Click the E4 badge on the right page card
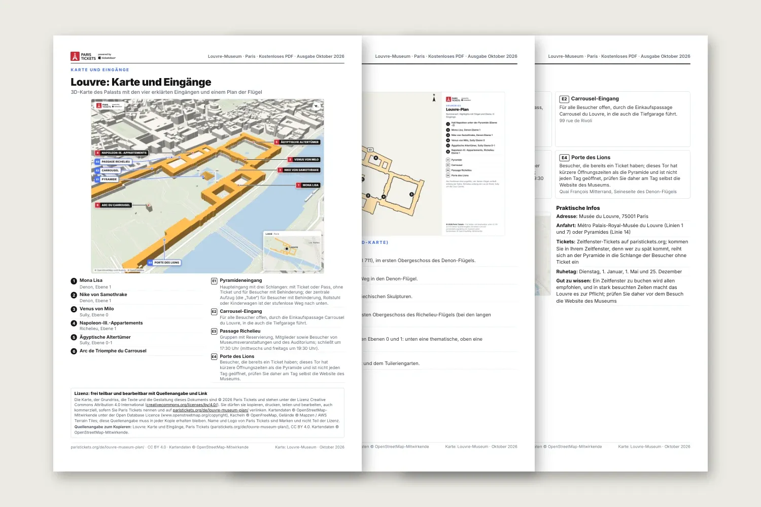 pyautogui.click(x=564, y=158)
